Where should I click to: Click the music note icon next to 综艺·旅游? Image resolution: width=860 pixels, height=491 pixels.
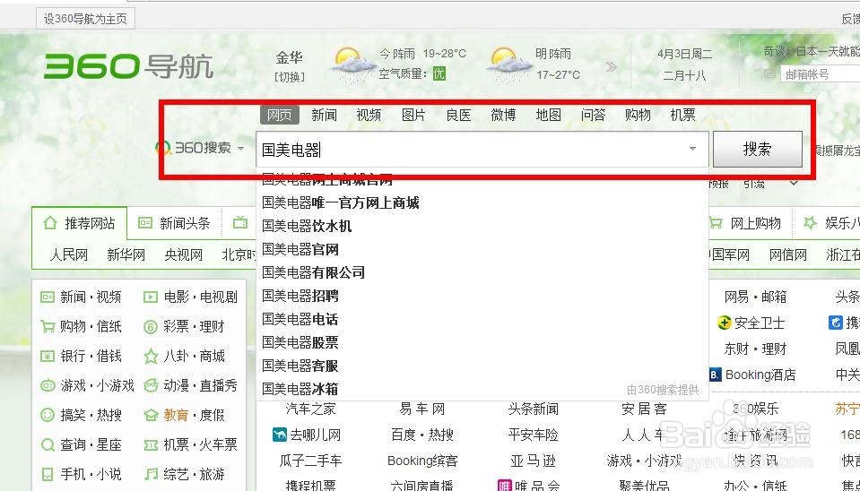(151, 474)
